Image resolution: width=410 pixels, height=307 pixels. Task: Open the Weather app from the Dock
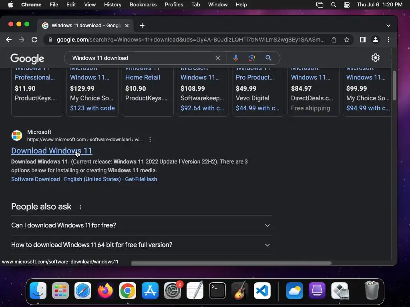tap(294, 291)
